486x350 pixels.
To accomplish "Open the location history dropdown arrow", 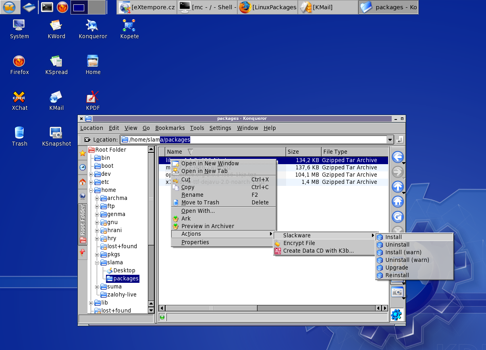I will pos(390,140).
